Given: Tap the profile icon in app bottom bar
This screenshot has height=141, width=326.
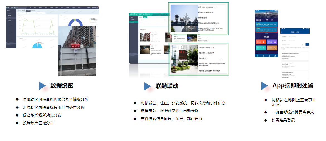Looking at the screenshot, I should click(275, 55).
